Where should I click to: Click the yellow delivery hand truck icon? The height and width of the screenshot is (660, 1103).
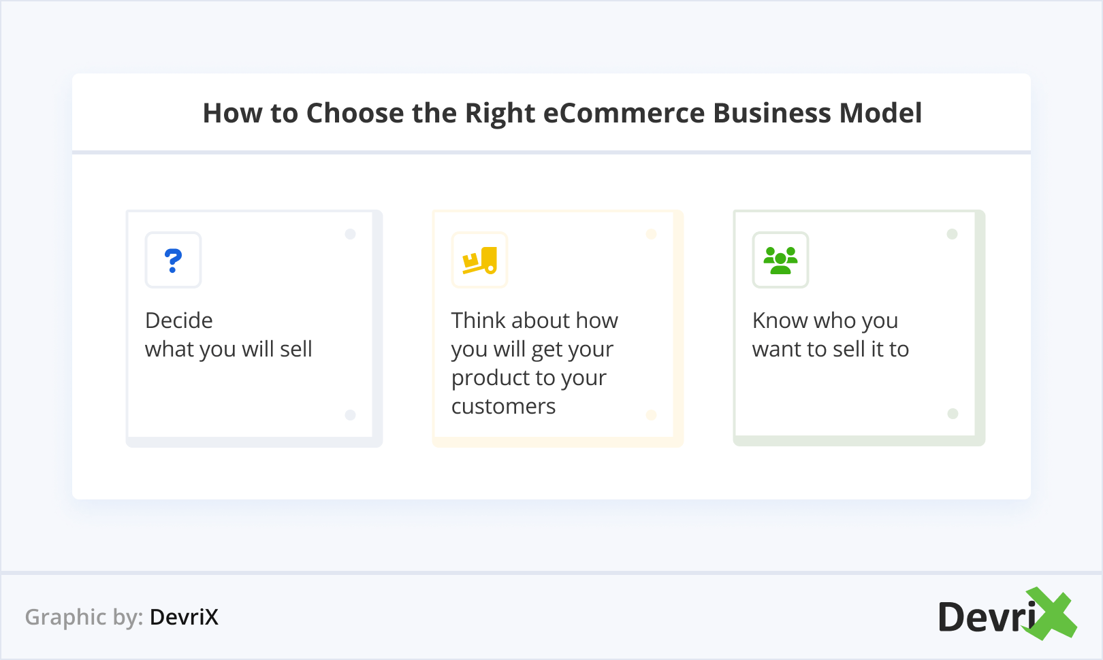pyautogui.click(x=480, y=261)
